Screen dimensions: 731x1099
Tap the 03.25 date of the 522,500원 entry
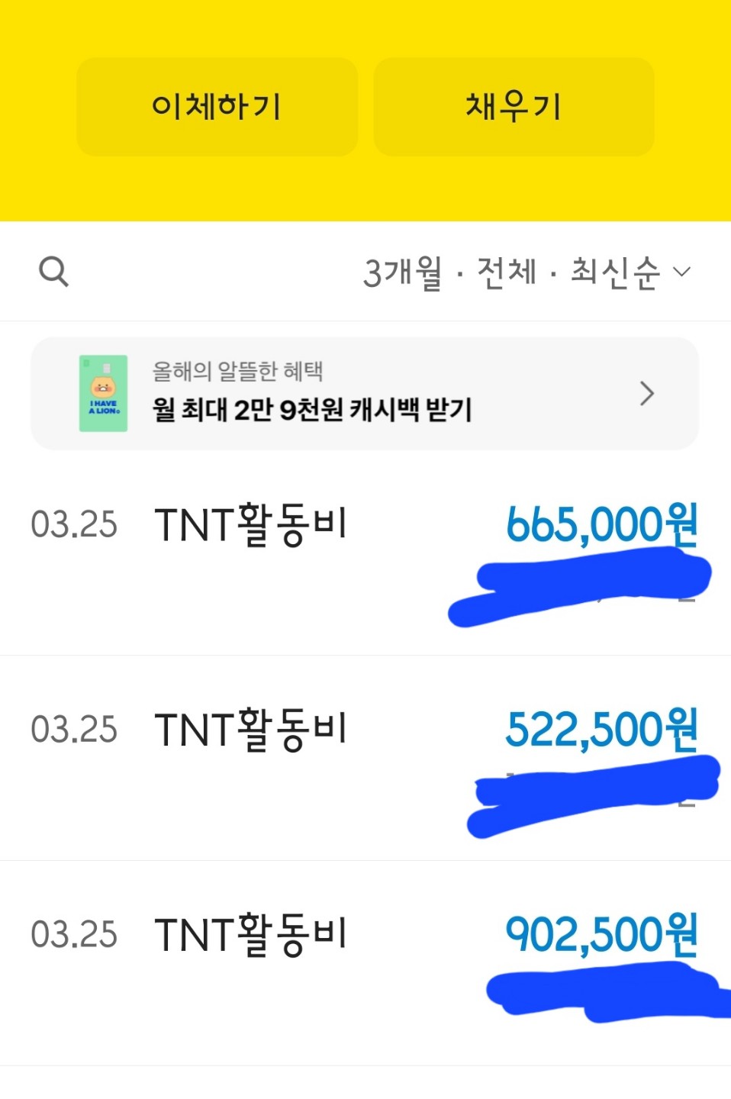click(74, 730)
